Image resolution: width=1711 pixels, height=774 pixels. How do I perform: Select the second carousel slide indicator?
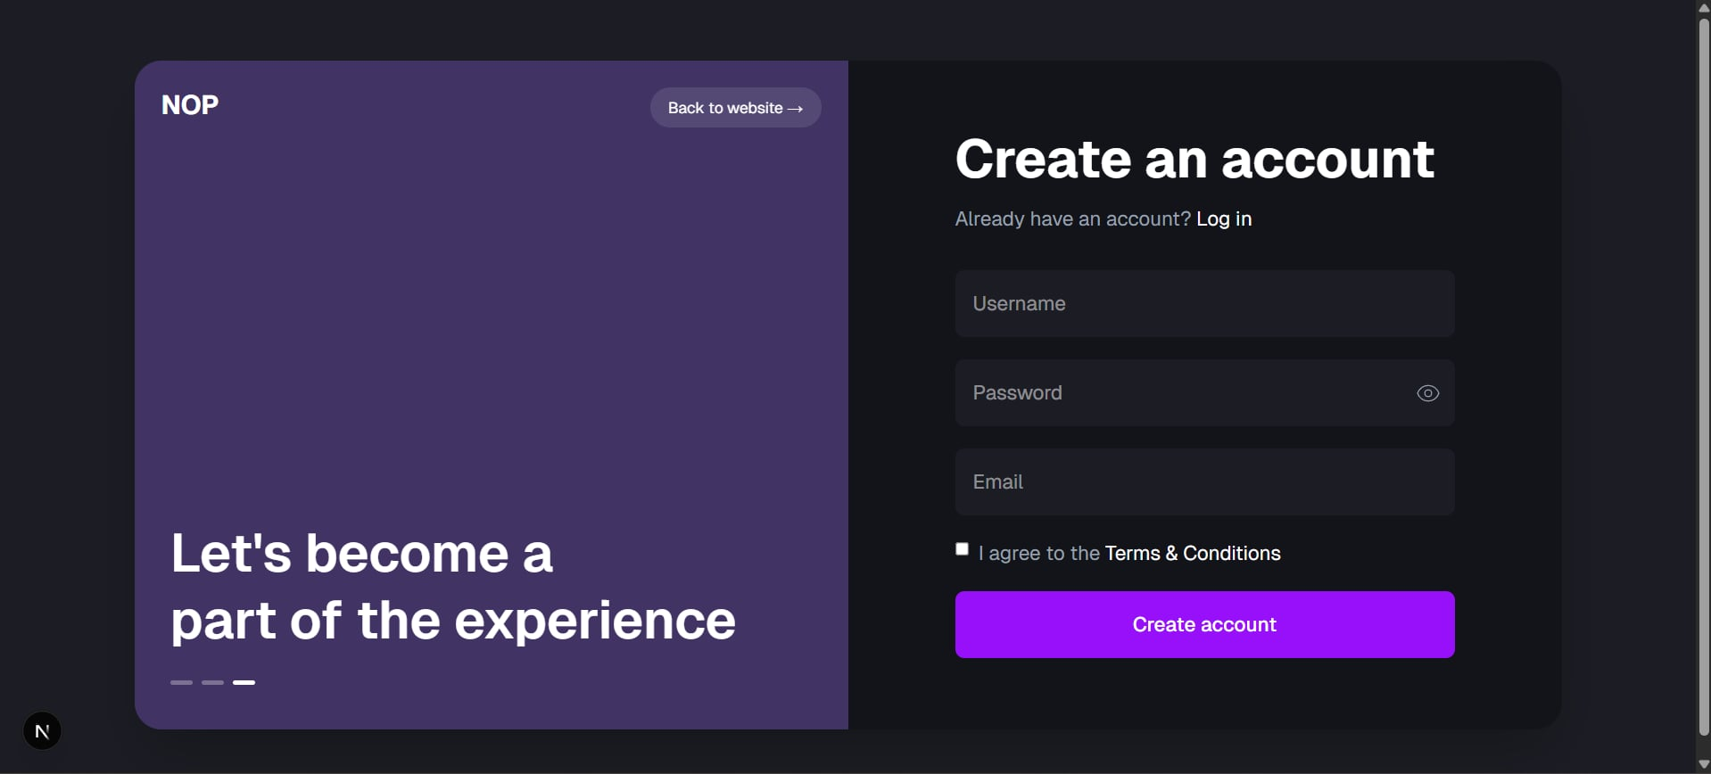pyautogui.click(x=212, y=682)
